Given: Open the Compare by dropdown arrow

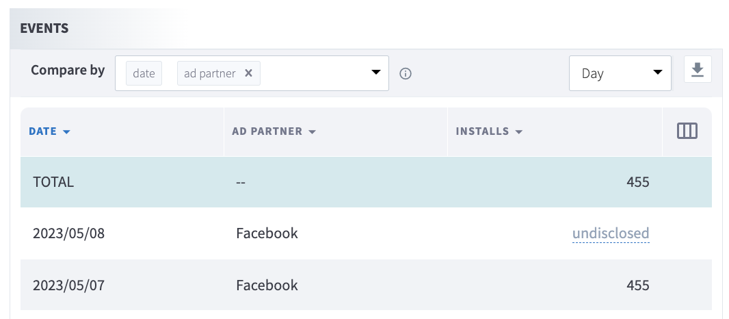Looking at the screenshot, I should click(375, 73).
